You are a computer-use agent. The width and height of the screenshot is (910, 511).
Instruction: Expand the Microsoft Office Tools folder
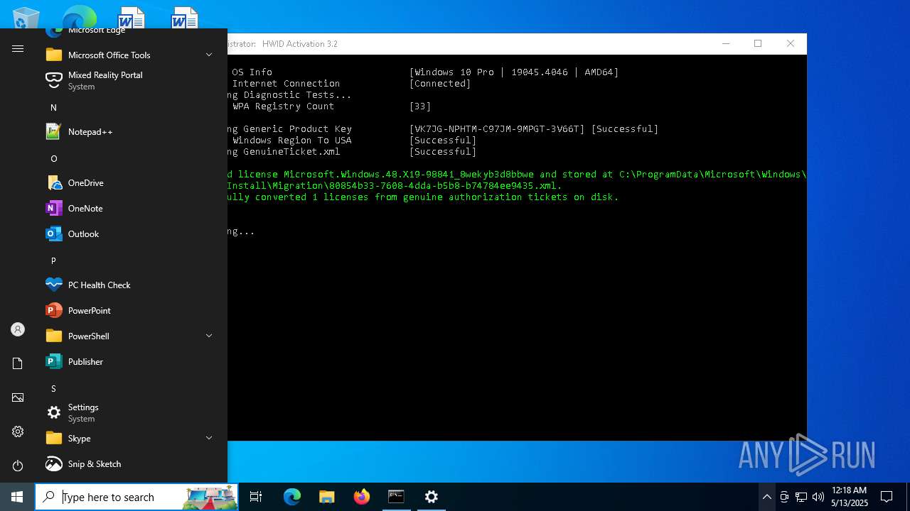tap(129, 55)
